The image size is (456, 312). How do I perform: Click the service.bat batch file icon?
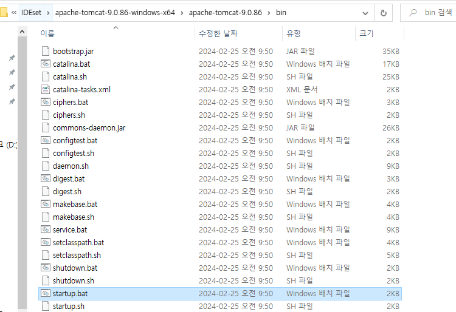pos(46,229)
